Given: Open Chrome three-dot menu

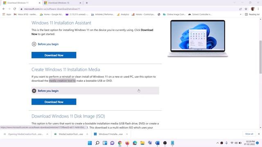Looking at the screenshot, I should point(258,9).
